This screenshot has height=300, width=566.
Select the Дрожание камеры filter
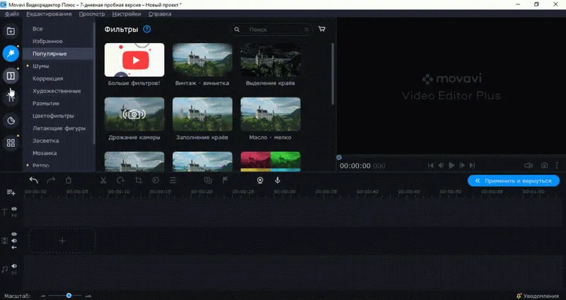coord(134,114)
